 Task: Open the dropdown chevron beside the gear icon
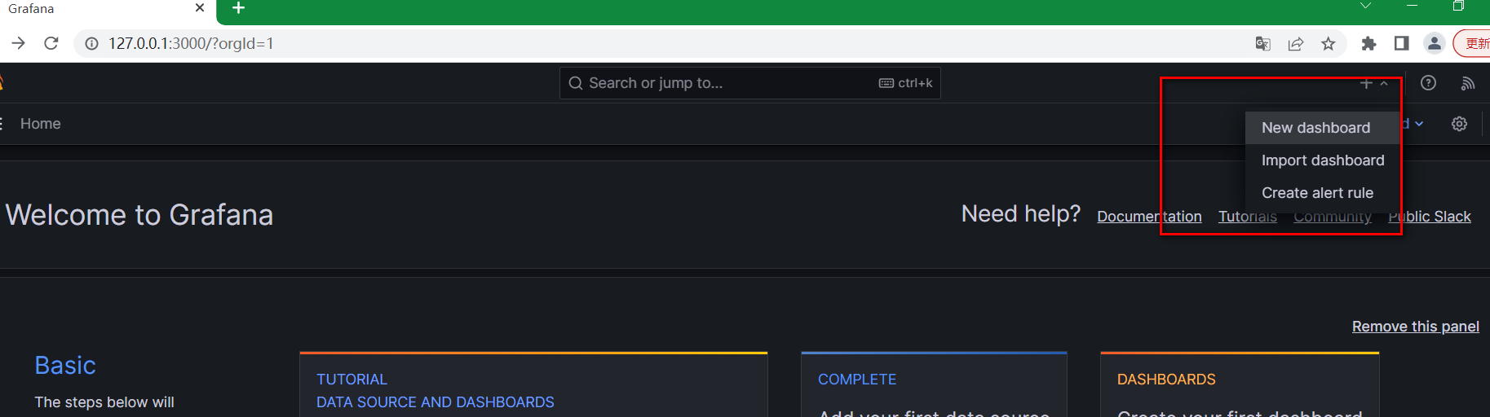(x=1419, y=124)
